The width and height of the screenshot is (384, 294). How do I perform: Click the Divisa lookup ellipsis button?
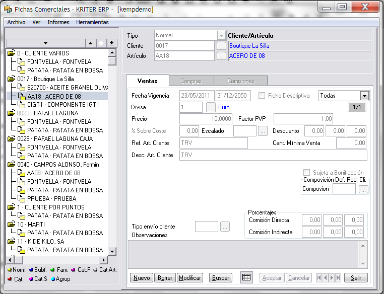point(211,107)
